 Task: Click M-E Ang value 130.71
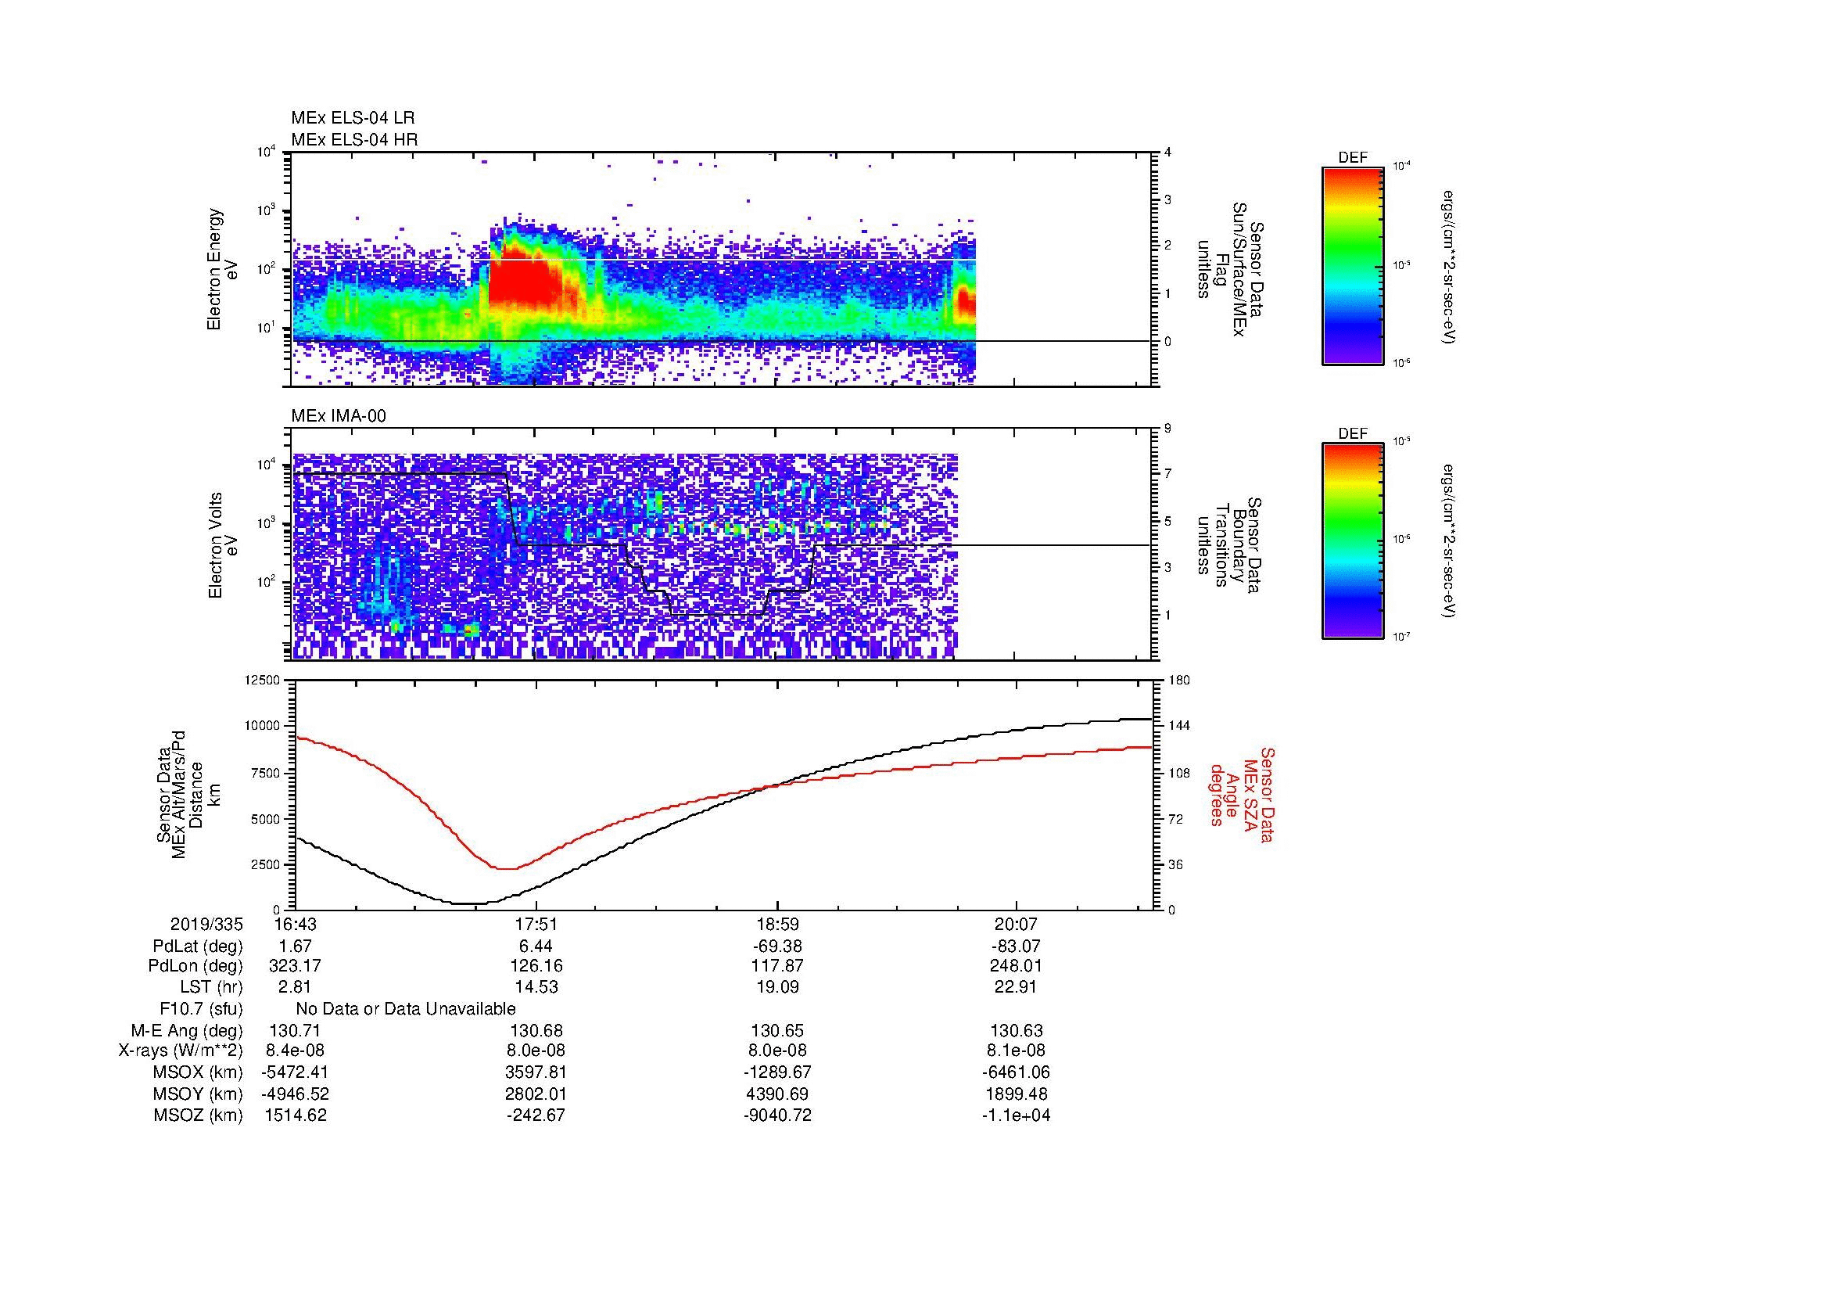click(x=295, y=1030)
